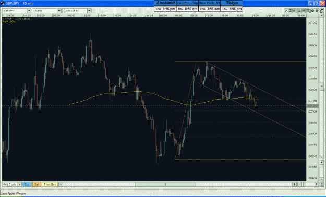Minimize the GBP/JPY chart window
Viewport: 326px width, 197px height.
[x=311, y=3]
